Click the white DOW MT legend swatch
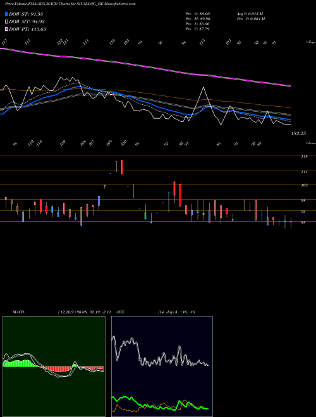The width and height of the screenshot is (316, 417). click(x=7, y=22)
